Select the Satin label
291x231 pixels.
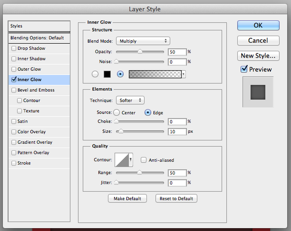(22, 122)
